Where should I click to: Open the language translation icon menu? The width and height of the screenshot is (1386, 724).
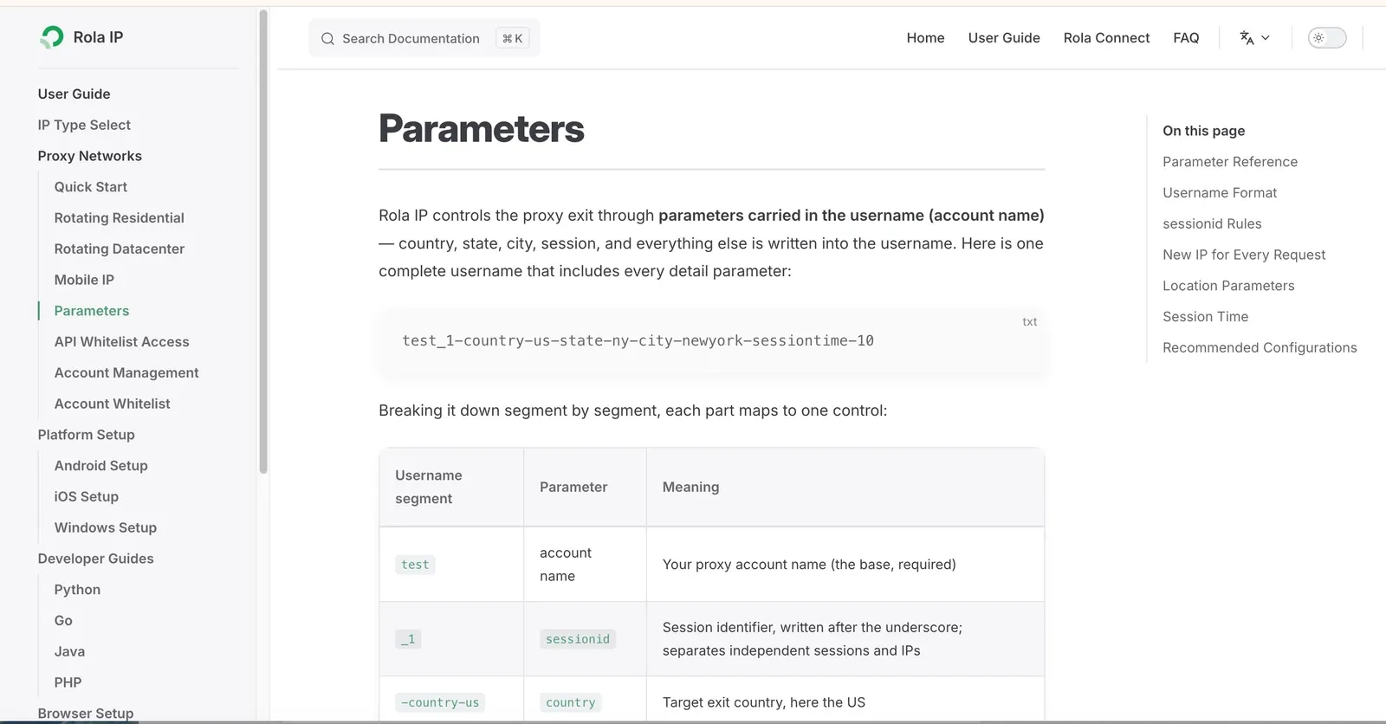pos(1247,38)
